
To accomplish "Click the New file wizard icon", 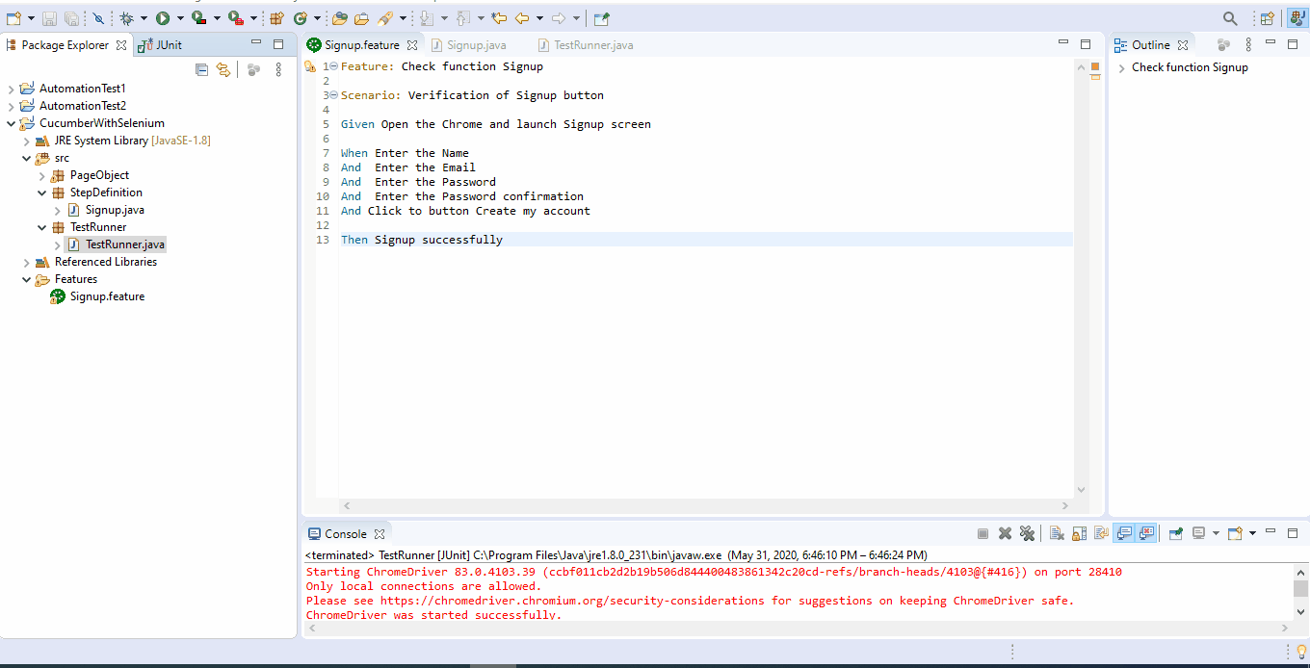I will click(13, 18).
